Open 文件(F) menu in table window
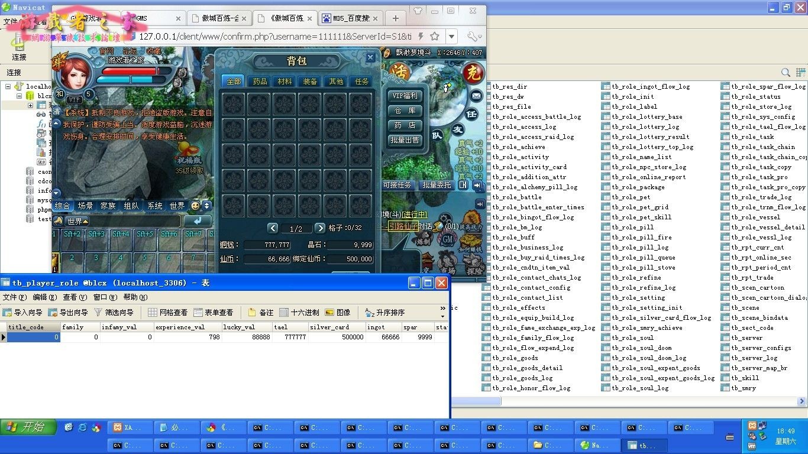808x454 pixels. pos(14,297)
